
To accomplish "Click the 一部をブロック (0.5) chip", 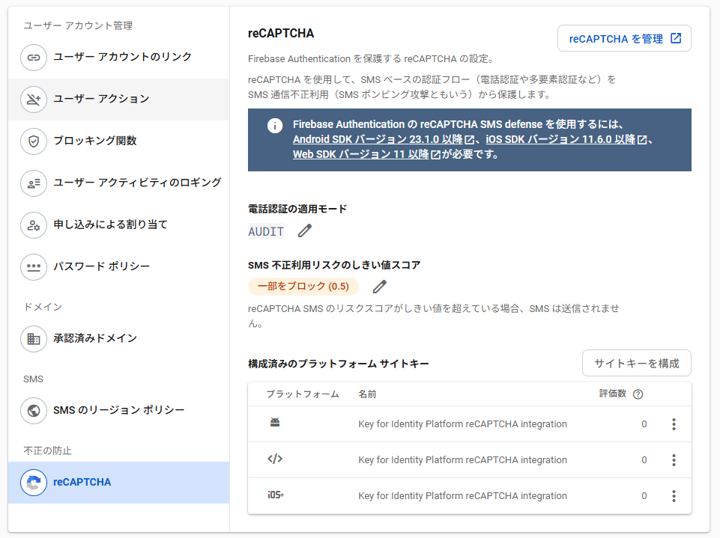I will click(303, 287).
